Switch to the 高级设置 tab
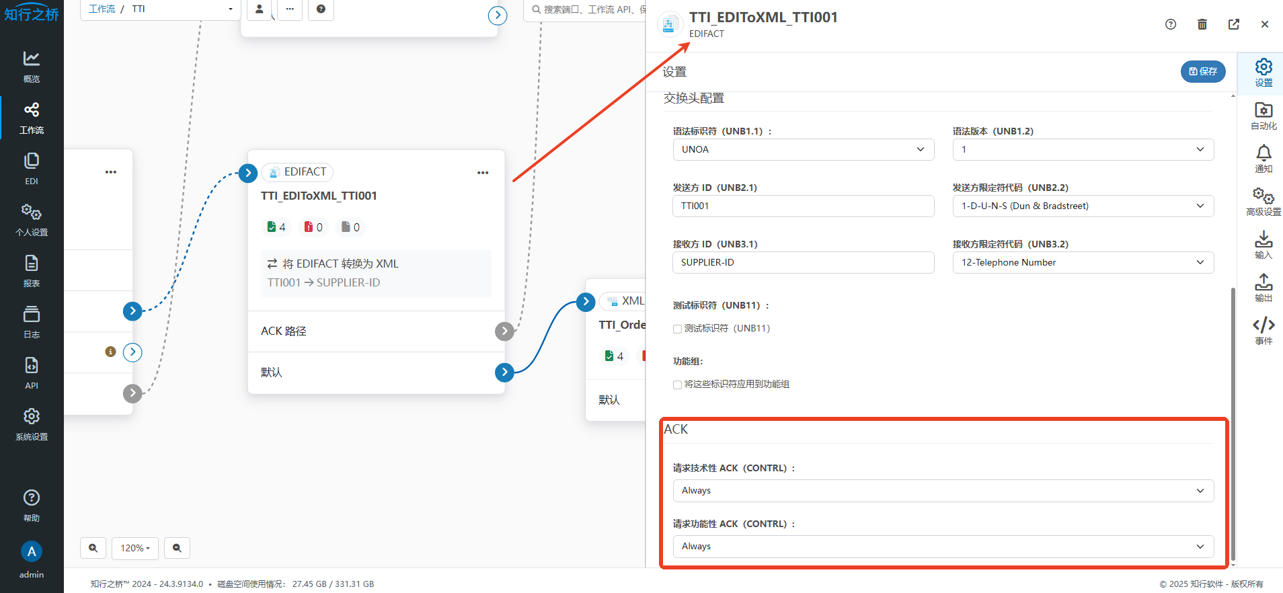1283x593 pixels. (x=1263, y=202)
